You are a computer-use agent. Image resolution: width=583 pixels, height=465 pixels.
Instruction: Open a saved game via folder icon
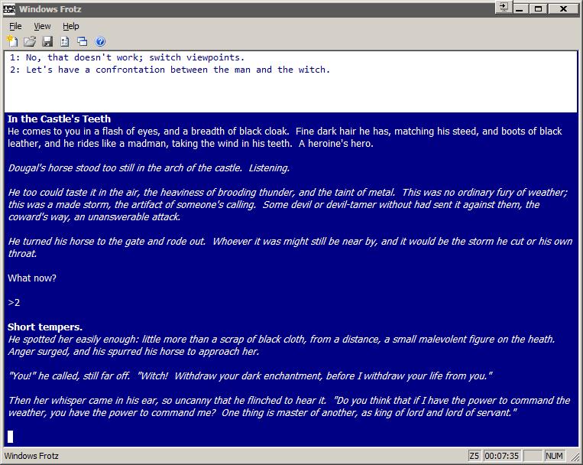tap(30, 41)
